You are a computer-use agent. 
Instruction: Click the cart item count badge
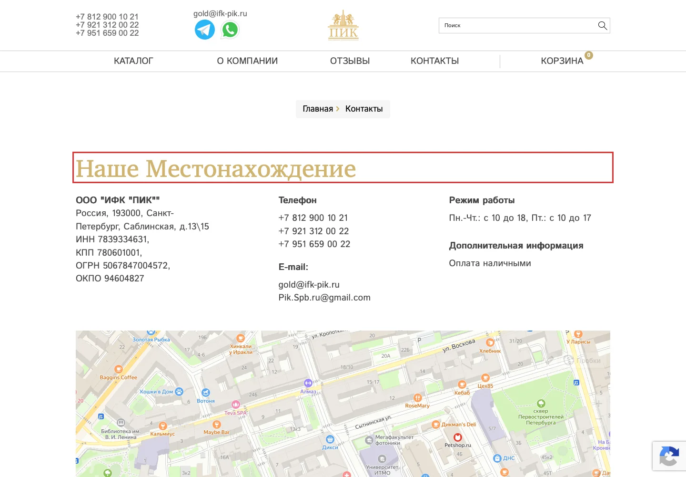[x=589, y=55]
